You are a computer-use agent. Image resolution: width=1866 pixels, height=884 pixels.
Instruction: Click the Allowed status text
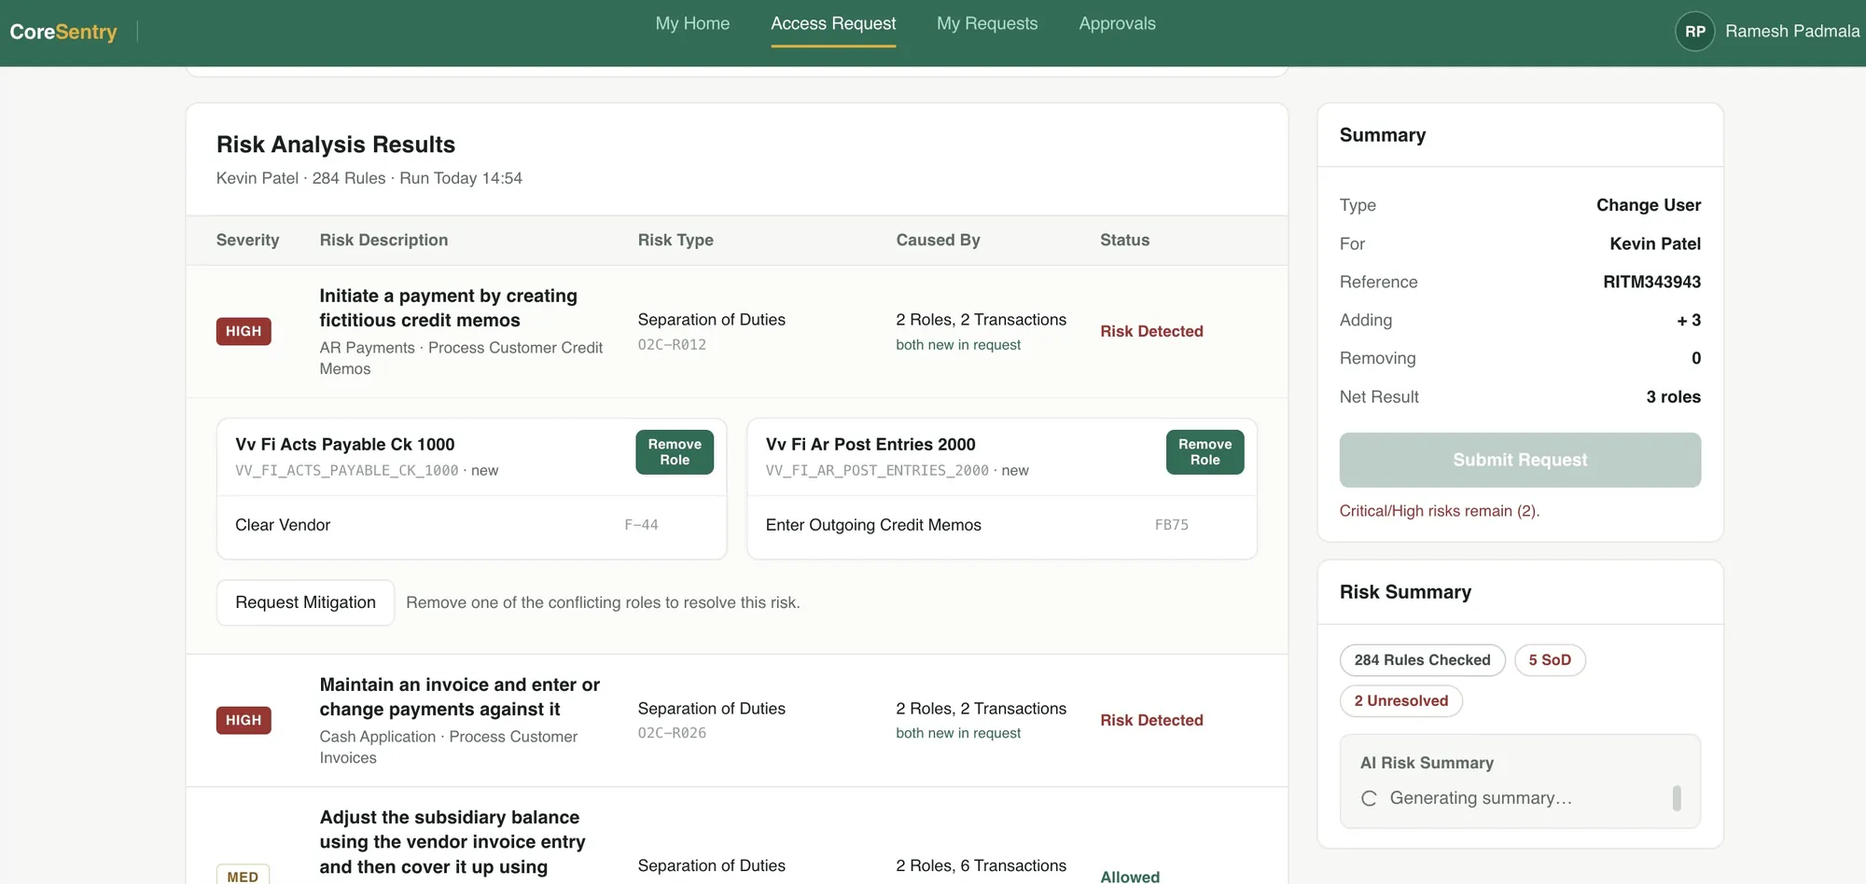point(1130,877)
